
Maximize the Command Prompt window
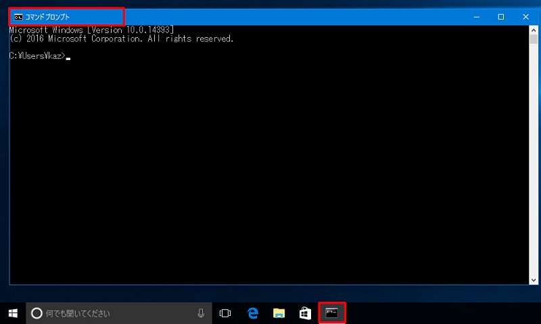coord(501,17)
